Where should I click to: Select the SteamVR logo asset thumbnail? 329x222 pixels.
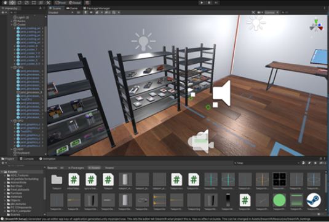pos(314,201)
